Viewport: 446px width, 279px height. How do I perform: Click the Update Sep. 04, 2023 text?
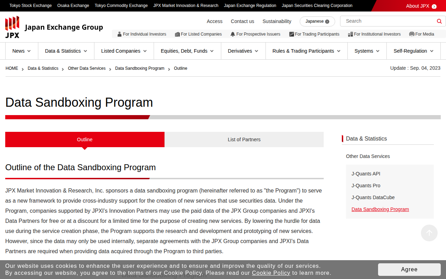(x=415, y=68)
